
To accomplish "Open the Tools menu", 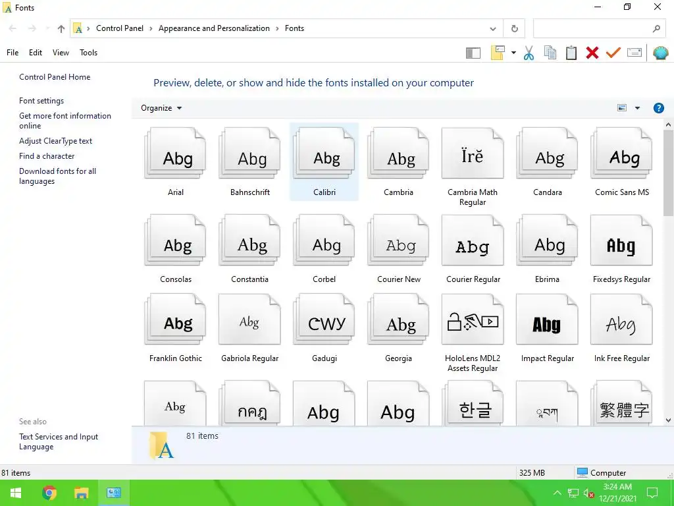I will [x=89, y=53].
